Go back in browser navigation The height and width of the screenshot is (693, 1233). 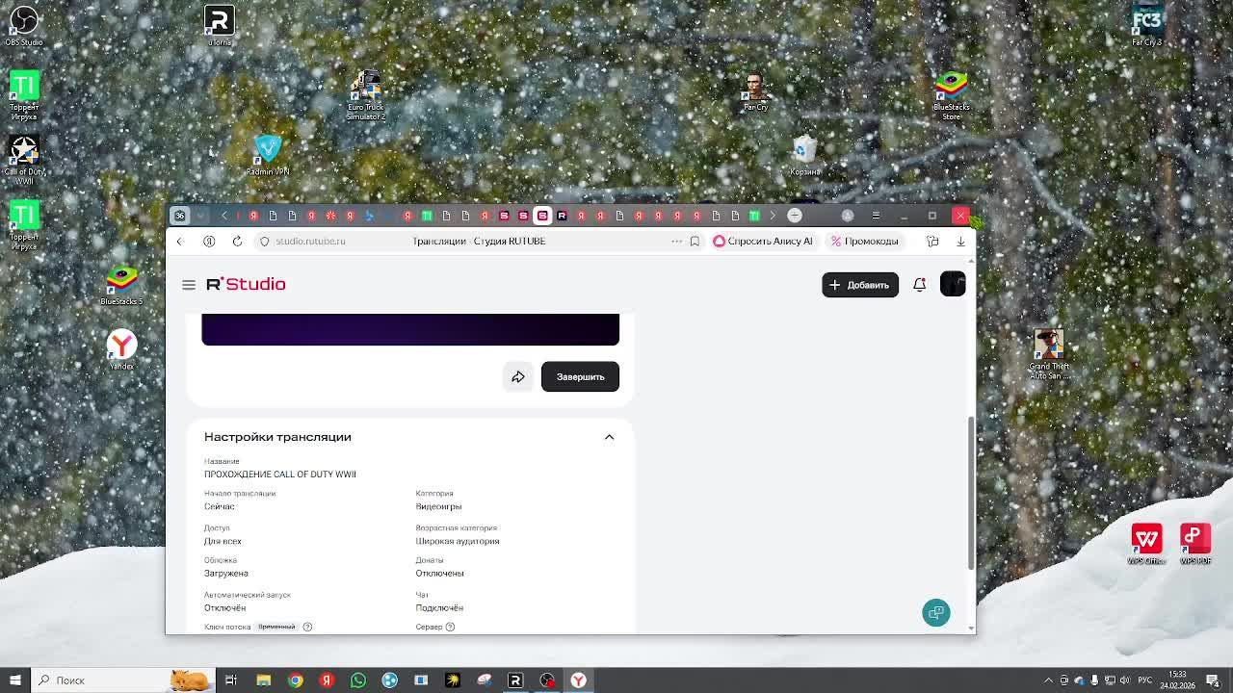(179, 242)
